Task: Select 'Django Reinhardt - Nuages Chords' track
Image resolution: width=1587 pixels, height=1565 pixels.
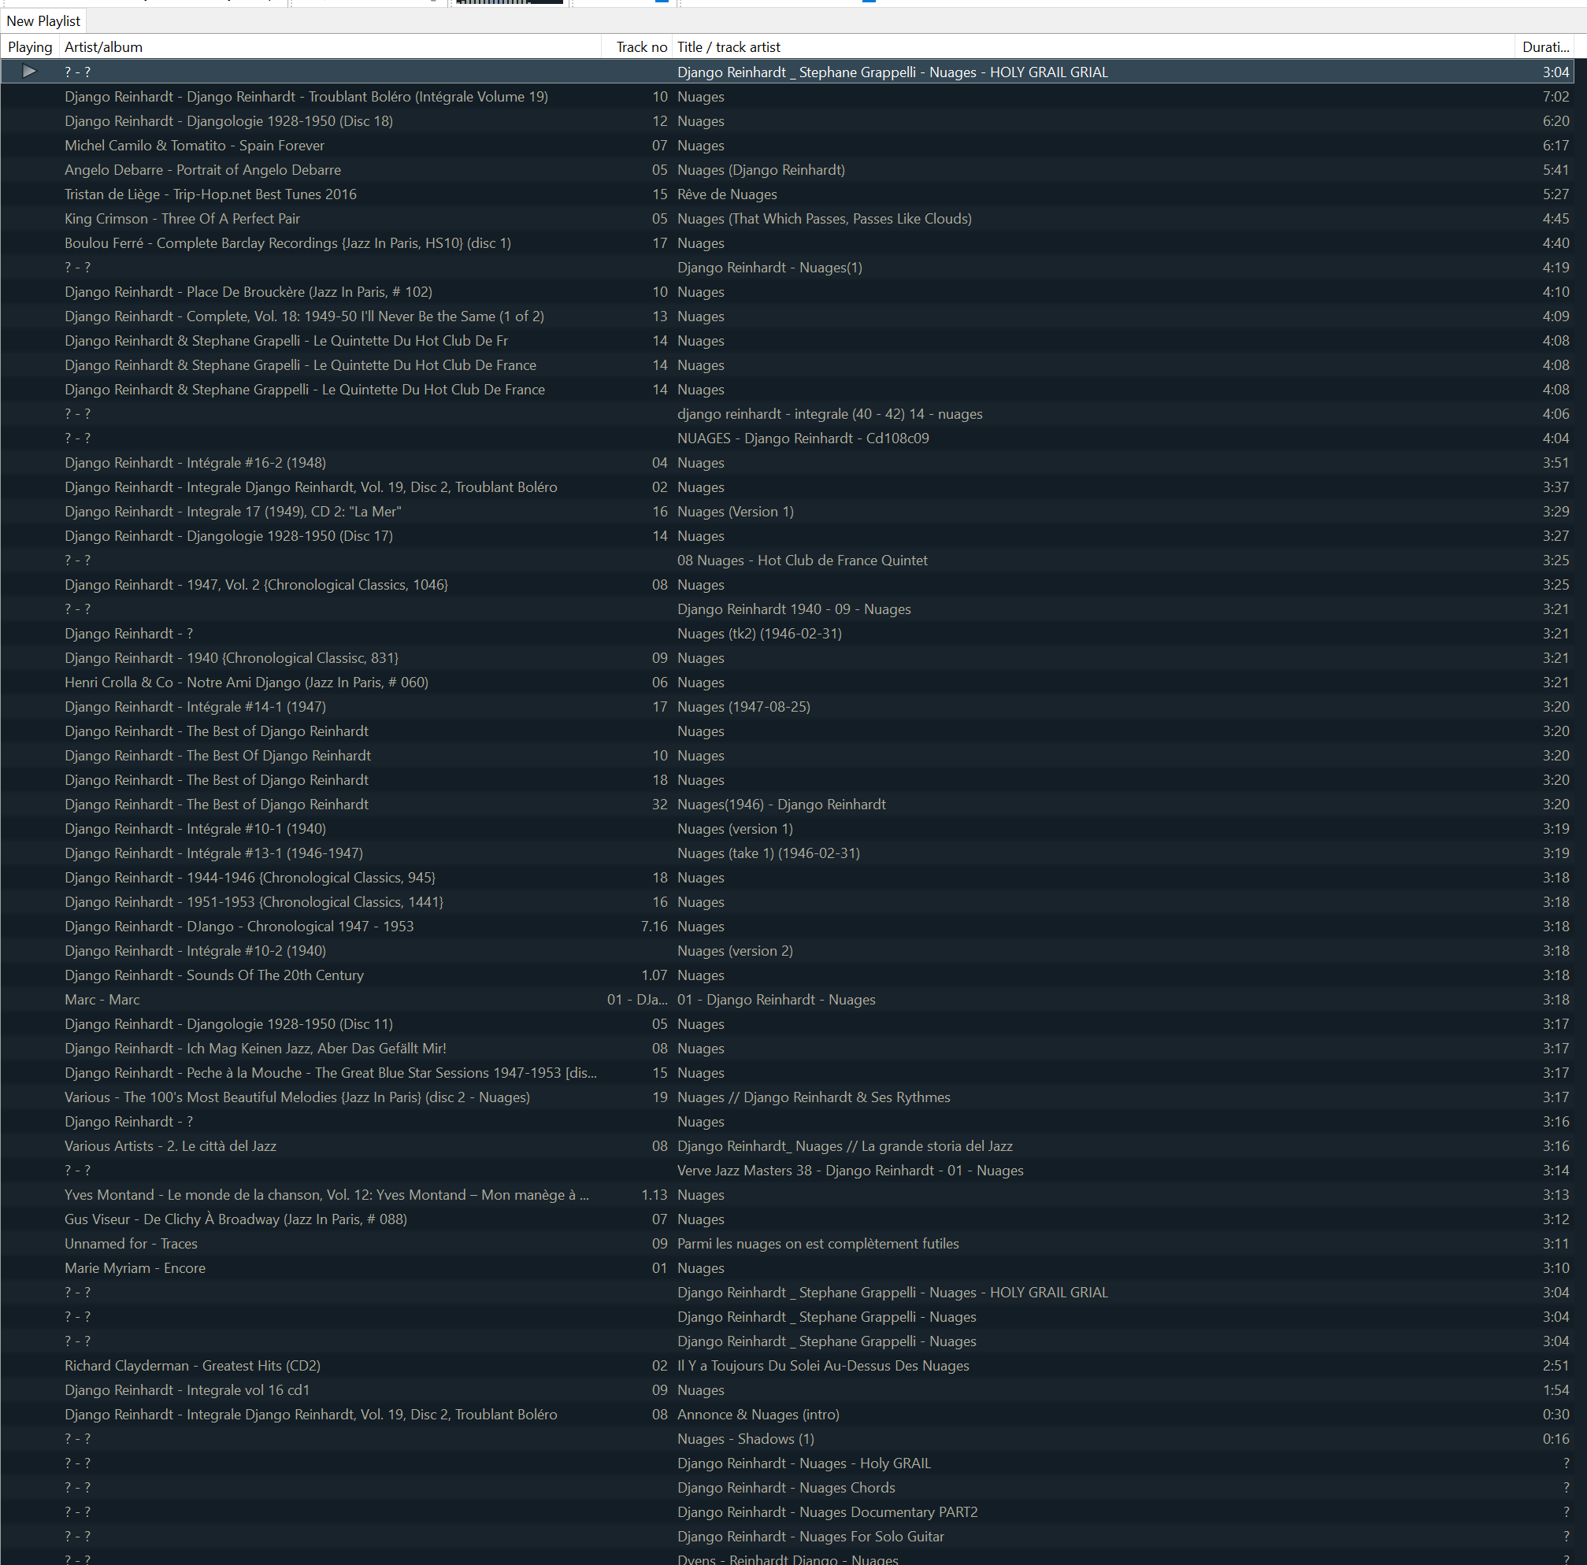Action: pos(785,1488)
